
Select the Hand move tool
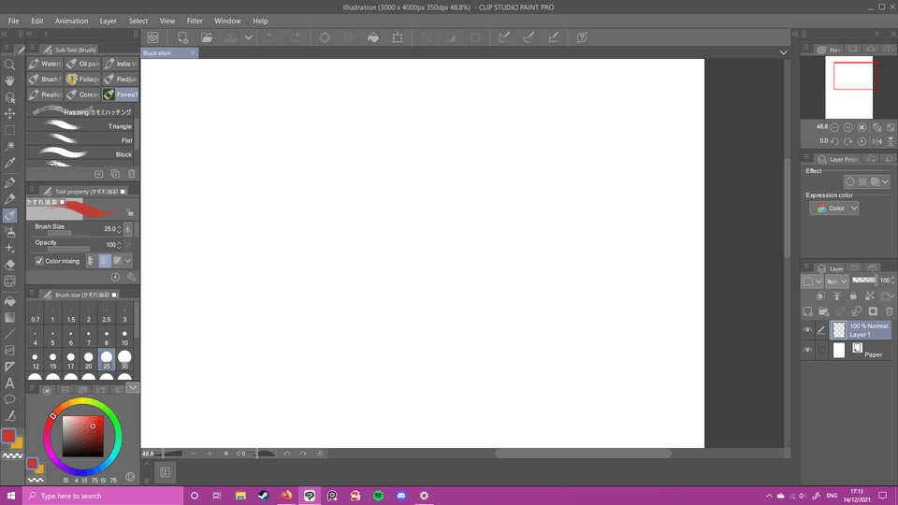(x=9, y=80)
